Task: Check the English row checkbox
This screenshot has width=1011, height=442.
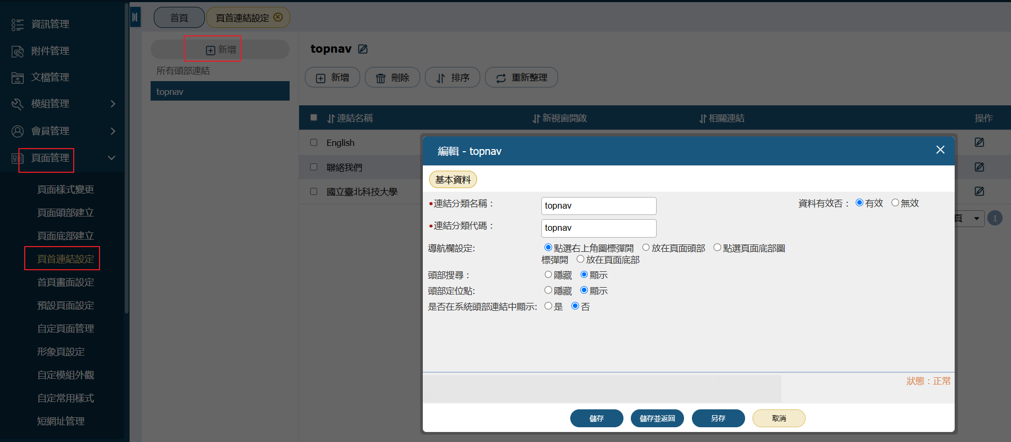Action: pyautogui.click(x=314, y=142)
